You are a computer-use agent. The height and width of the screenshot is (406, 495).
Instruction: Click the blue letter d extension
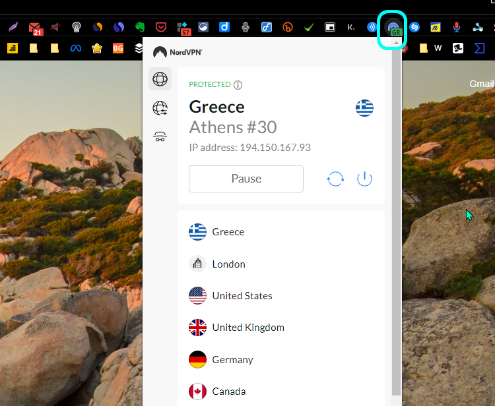pos(224,27)
